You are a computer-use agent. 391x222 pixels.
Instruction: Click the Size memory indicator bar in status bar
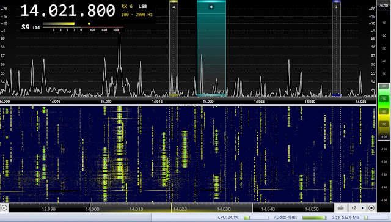tap(377, 218)
